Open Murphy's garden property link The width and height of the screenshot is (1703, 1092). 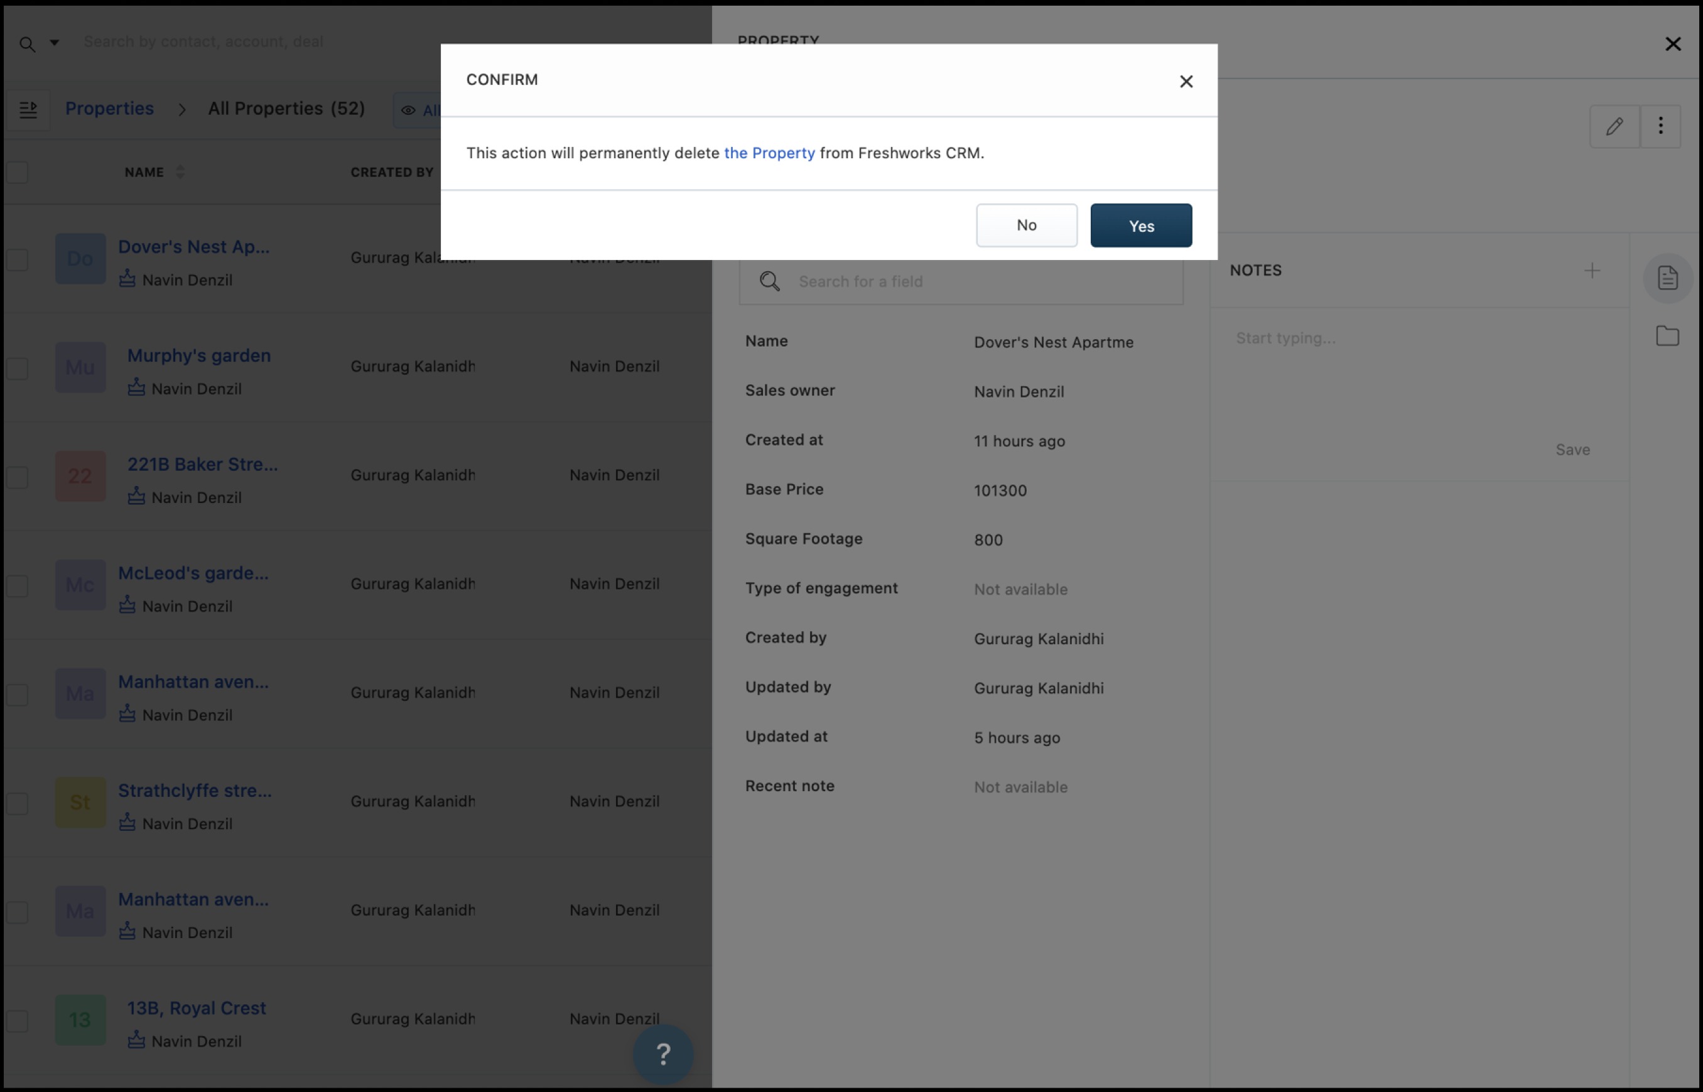pos(198,355)
